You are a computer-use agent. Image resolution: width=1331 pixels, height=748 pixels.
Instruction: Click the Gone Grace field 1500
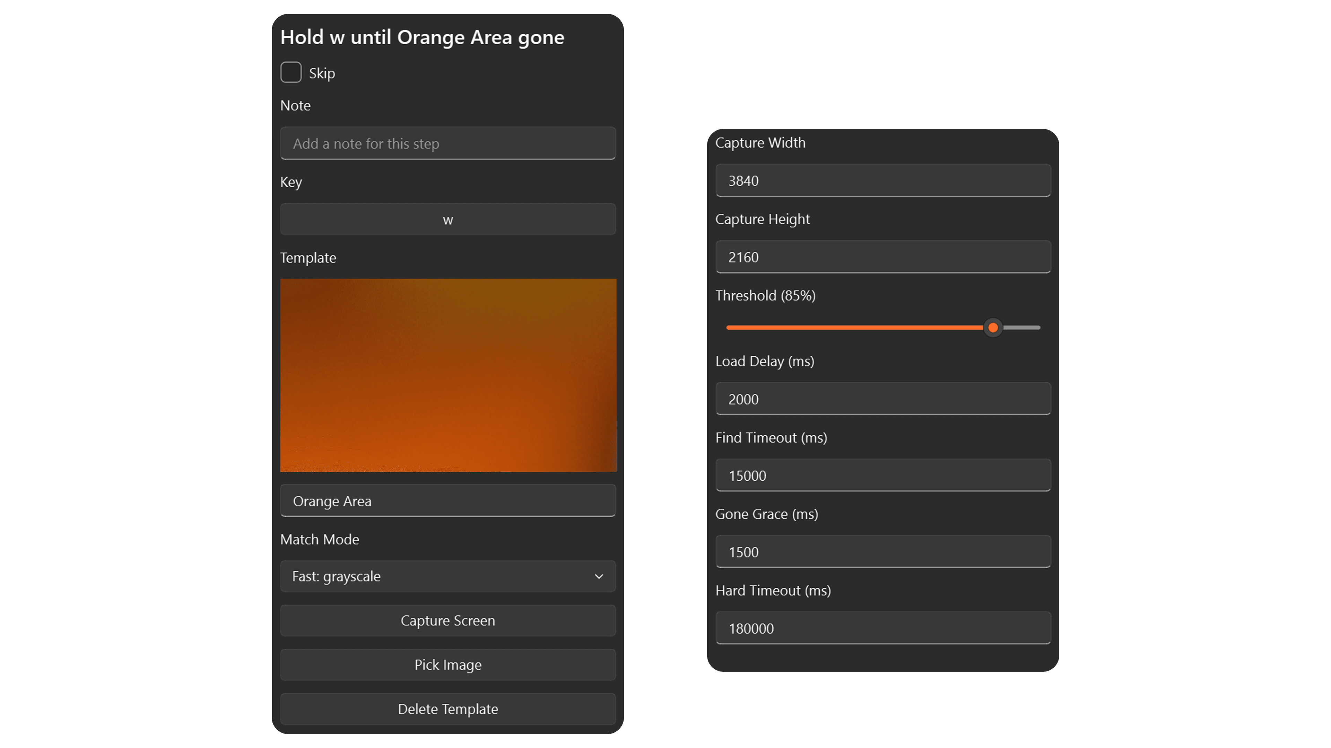click(x=883, y=551)
